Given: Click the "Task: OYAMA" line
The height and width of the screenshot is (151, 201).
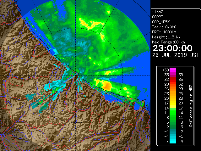Looking at the screenshot, I should 164,27.
